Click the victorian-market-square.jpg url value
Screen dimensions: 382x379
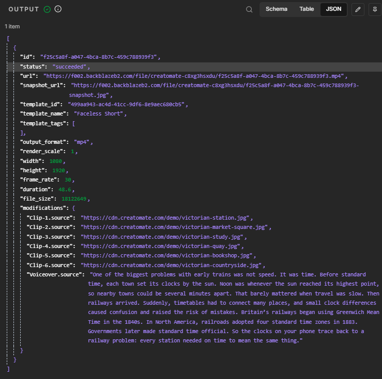[174, 227]
